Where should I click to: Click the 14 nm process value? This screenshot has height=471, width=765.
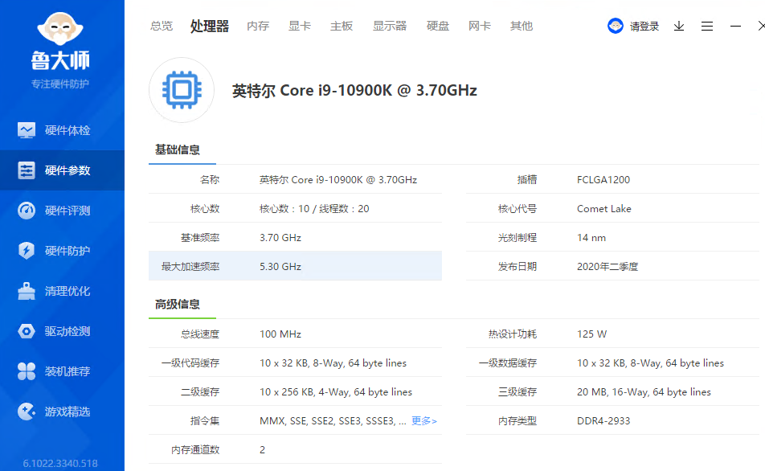[x=591, y=238]
